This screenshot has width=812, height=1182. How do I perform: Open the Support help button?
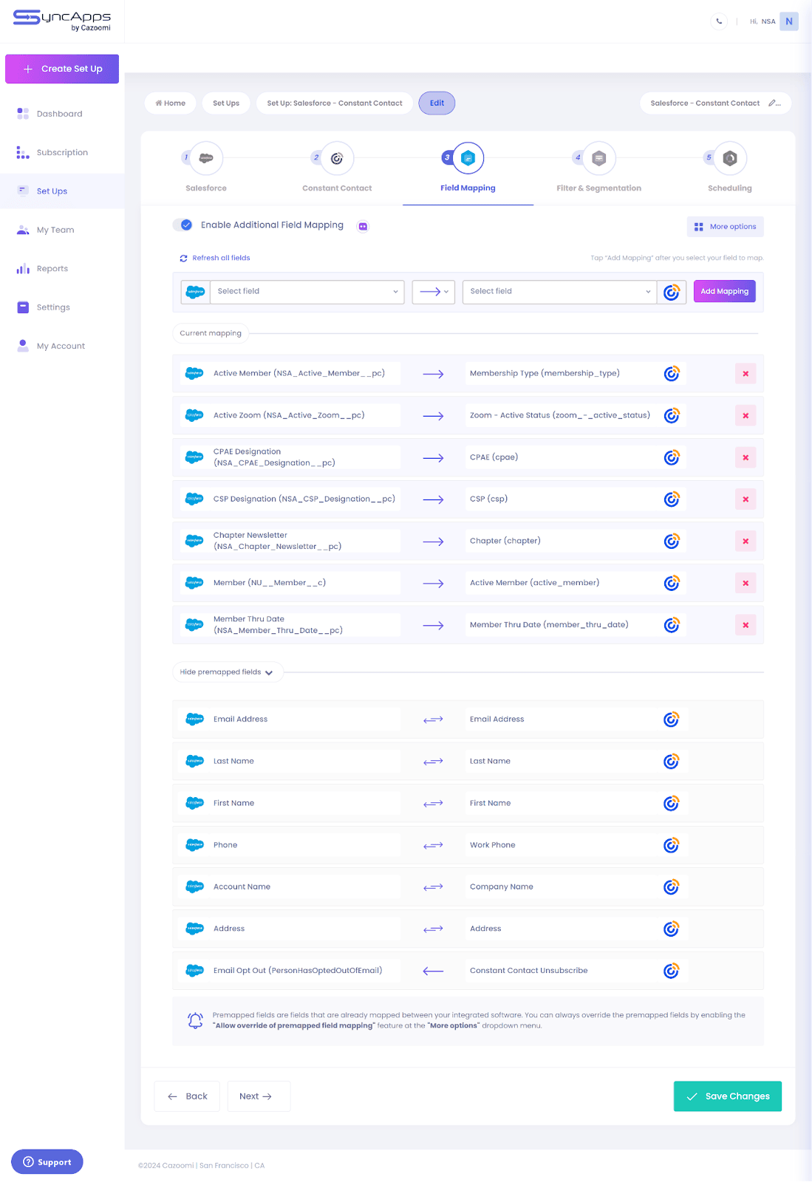(47, 1162)
